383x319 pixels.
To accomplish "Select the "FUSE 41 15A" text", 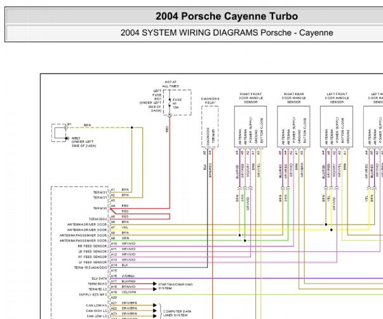I will tap(177, 103).
